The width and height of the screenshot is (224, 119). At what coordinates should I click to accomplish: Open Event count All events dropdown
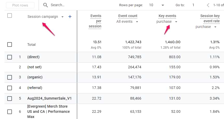pyautogui.click(x=137, y=22)
